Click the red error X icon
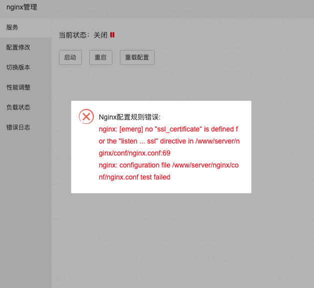The width and height of the screenshot is (314, 288). (x=86, y=116)
